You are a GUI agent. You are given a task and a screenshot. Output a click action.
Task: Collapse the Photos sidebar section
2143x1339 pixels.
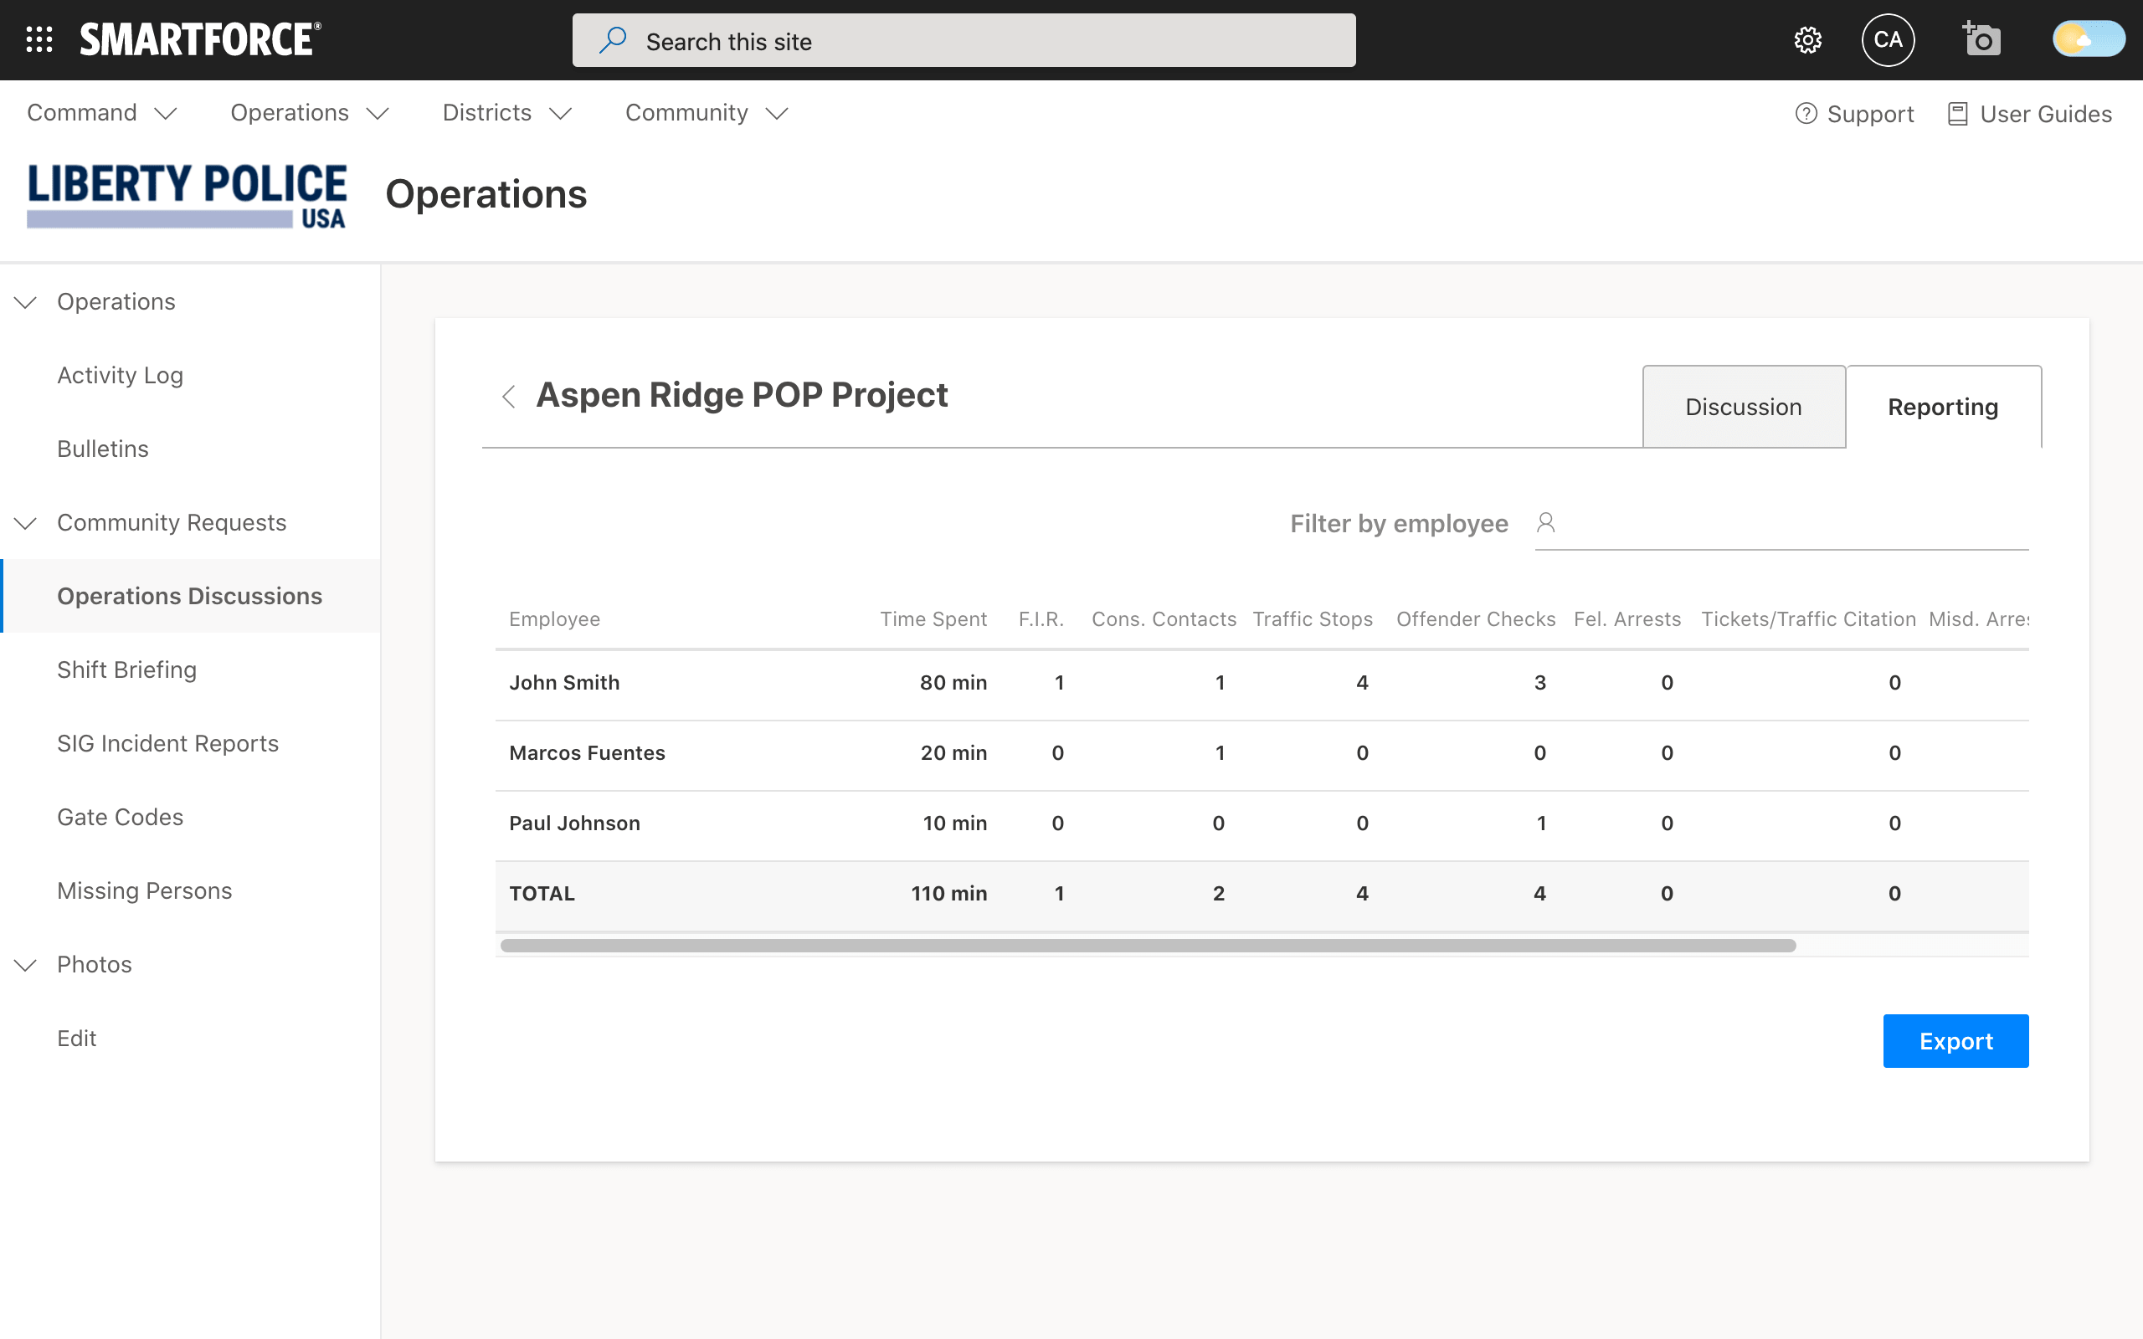[26, 964]
